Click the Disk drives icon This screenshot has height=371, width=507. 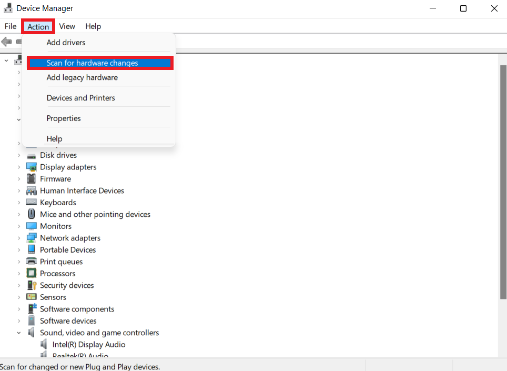32,155
